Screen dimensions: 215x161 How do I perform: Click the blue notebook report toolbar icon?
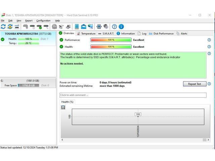[x=77, y=26]
